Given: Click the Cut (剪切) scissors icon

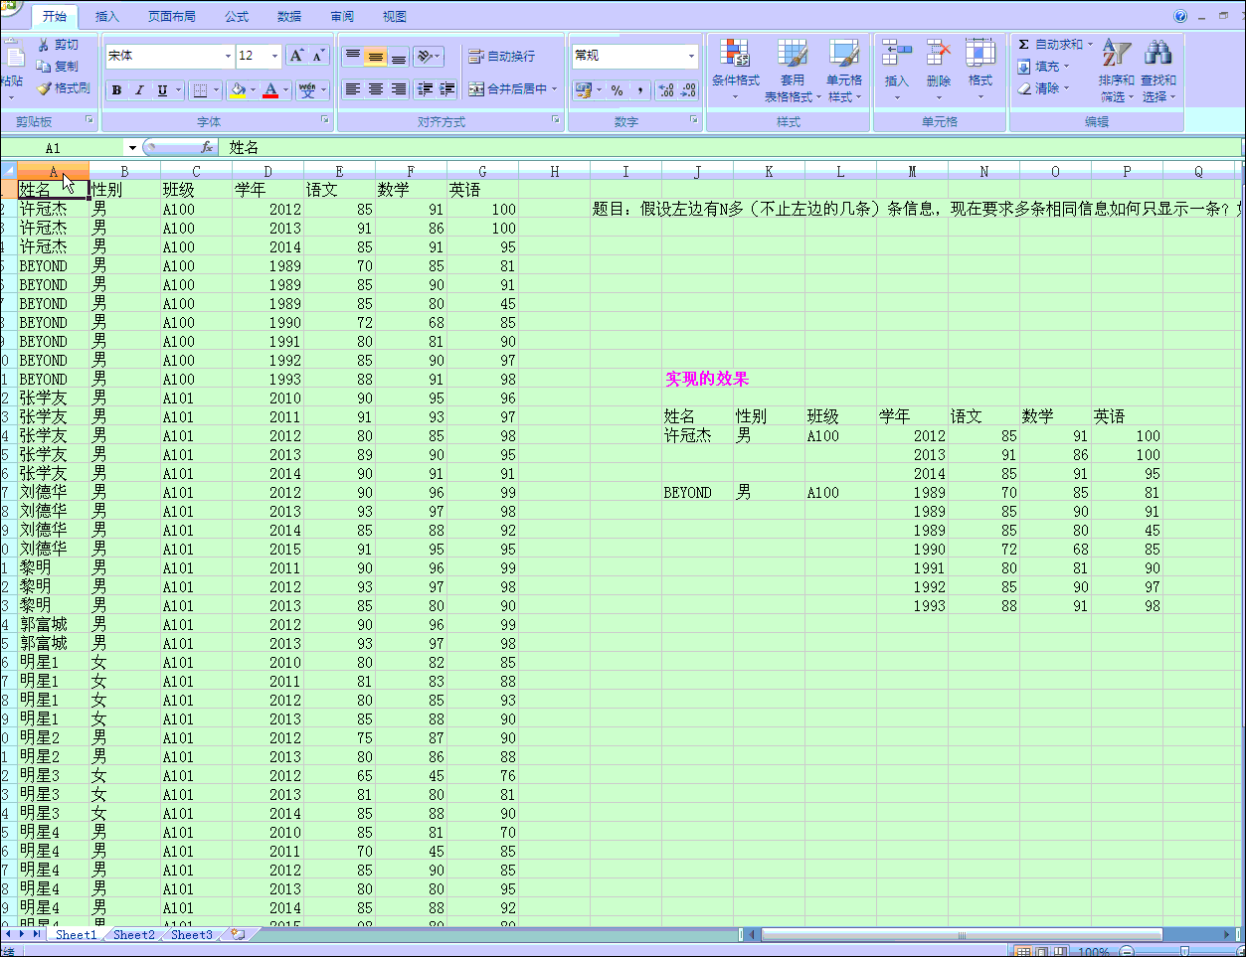Looking at the screenshot, I should (x=44, y=45).
